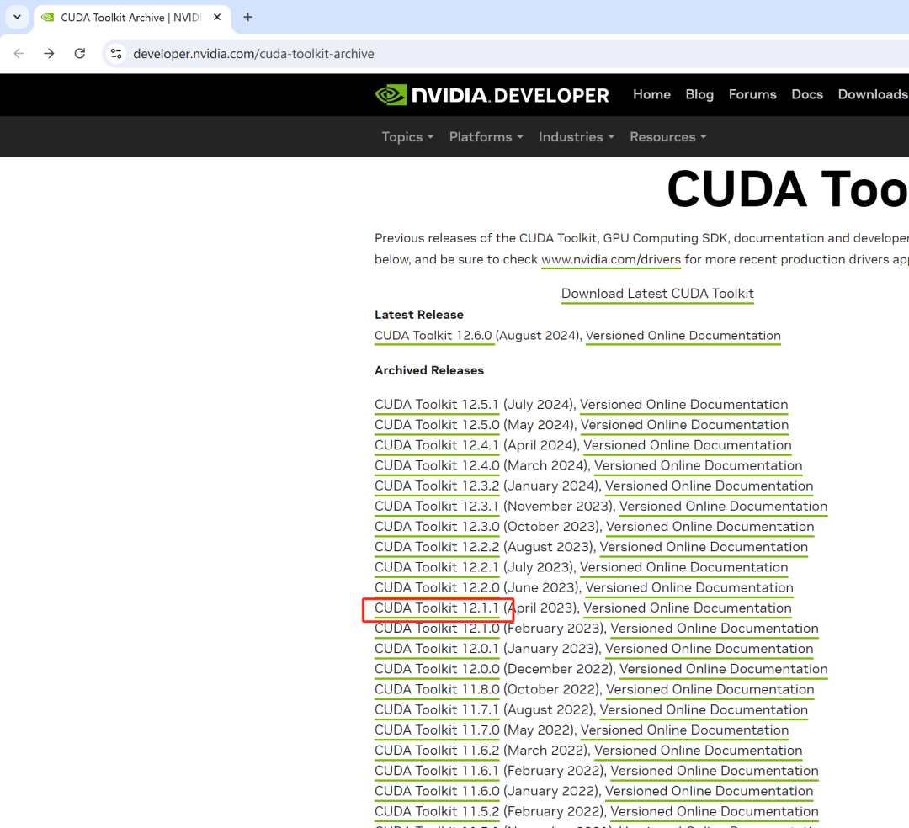Open documentation link for 11.6.1 (February 2022)

coord(715,771)
